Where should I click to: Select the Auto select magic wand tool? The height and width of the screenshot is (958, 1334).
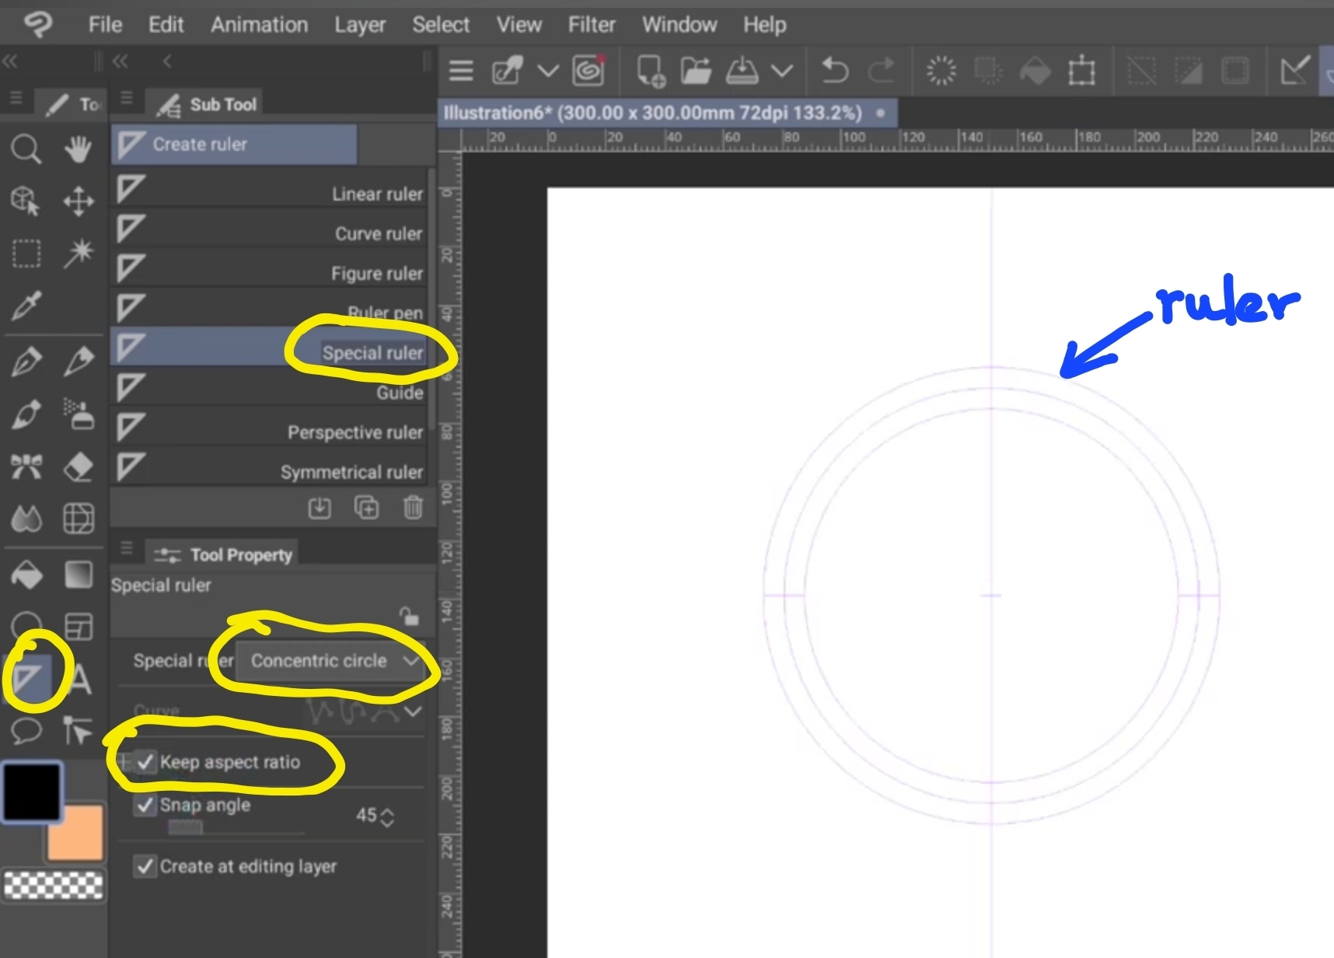78,253
